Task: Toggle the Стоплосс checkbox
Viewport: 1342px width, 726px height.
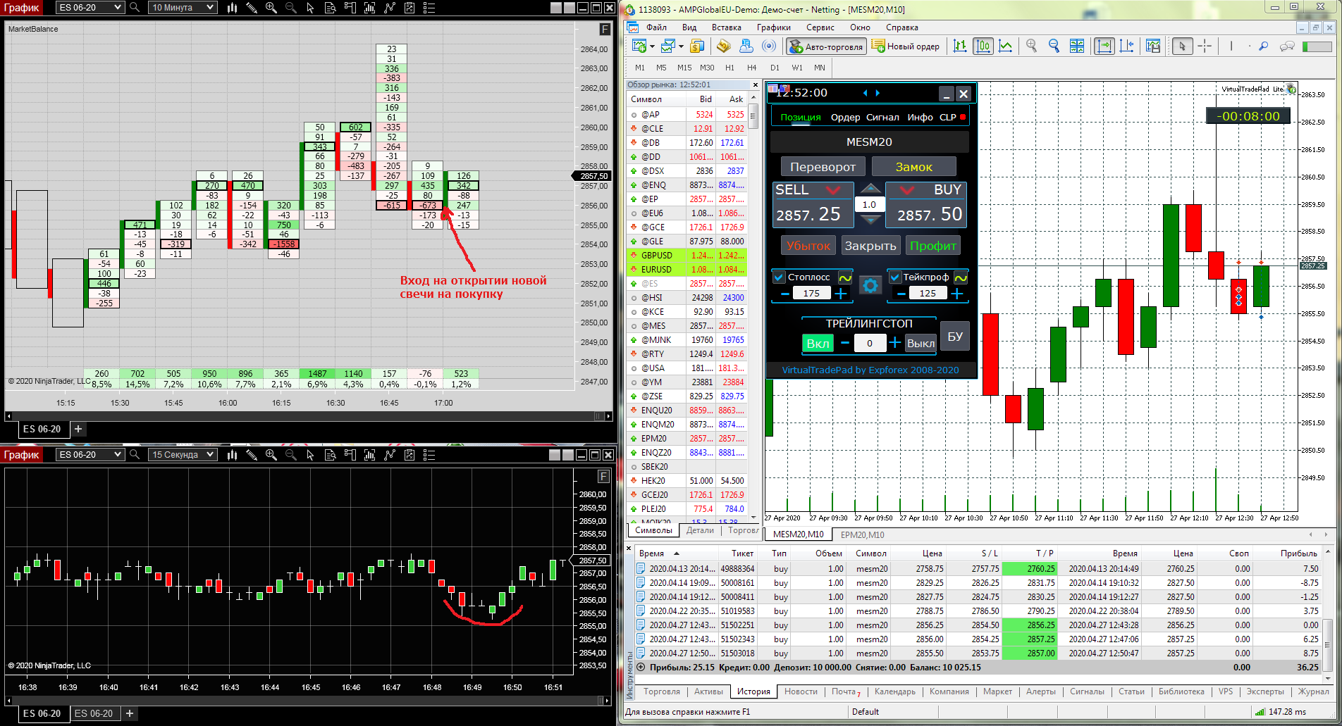Action: point(779,277)
